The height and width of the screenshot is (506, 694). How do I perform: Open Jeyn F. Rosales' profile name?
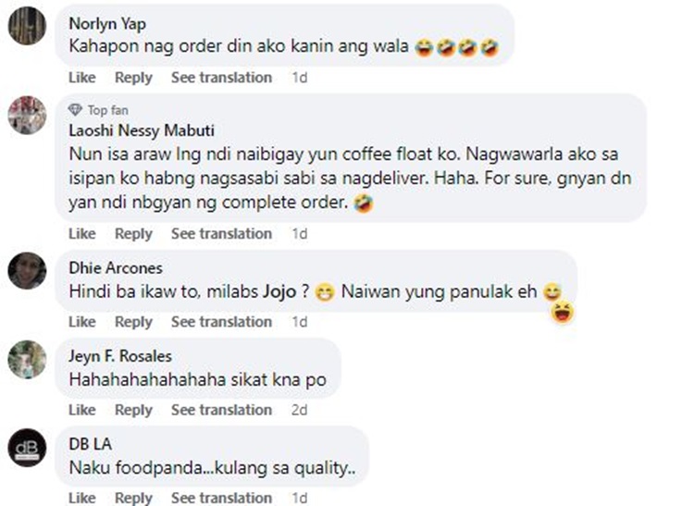click(x=120, y=356)
